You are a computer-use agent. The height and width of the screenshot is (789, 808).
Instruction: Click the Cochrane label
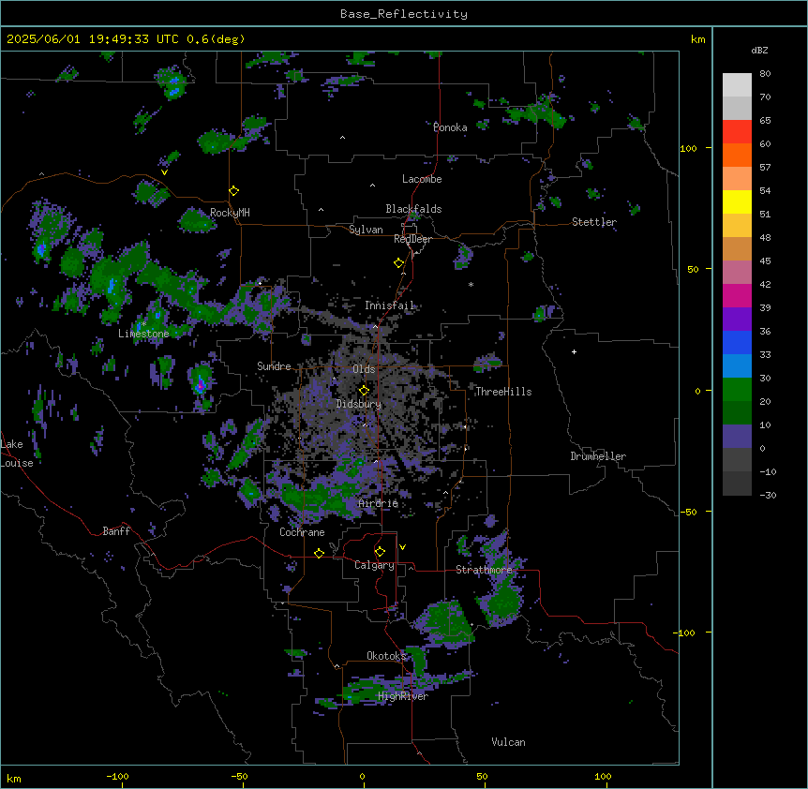pos(302,532)
